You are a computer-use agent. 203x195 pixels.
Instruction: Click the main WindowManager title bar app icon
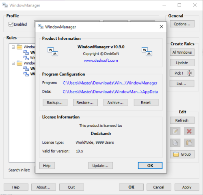pos(5,5)
